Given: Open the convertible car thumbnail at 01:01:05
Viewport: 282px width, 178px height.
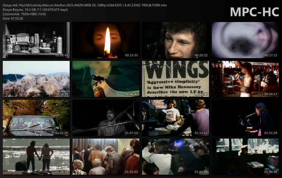Looking at the screenshot, I should coord(36,118).
